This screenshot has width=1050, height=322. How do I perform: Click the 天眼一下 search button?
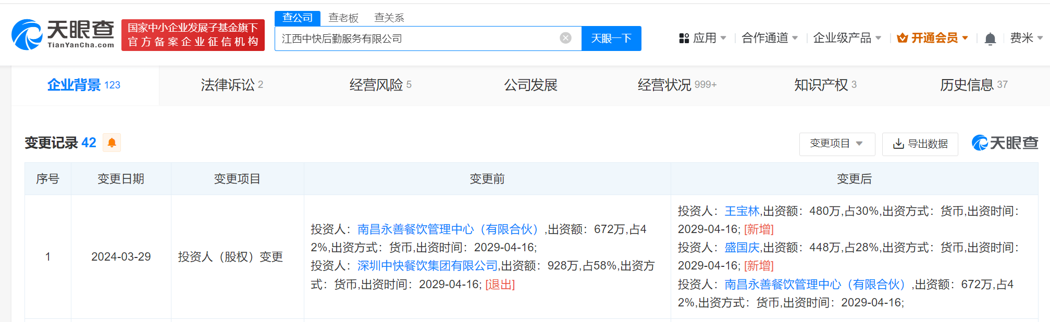click(x=611, y=38)
